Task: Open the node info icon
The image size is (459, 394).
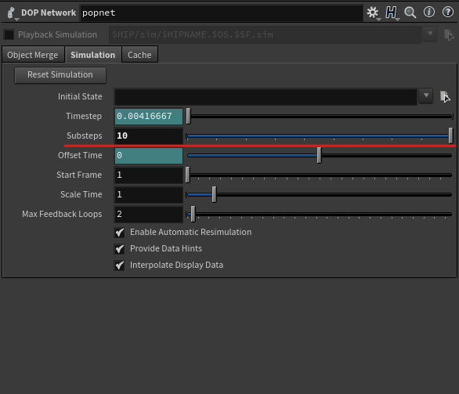Action: pyautogui.click(x=429, y=12)
